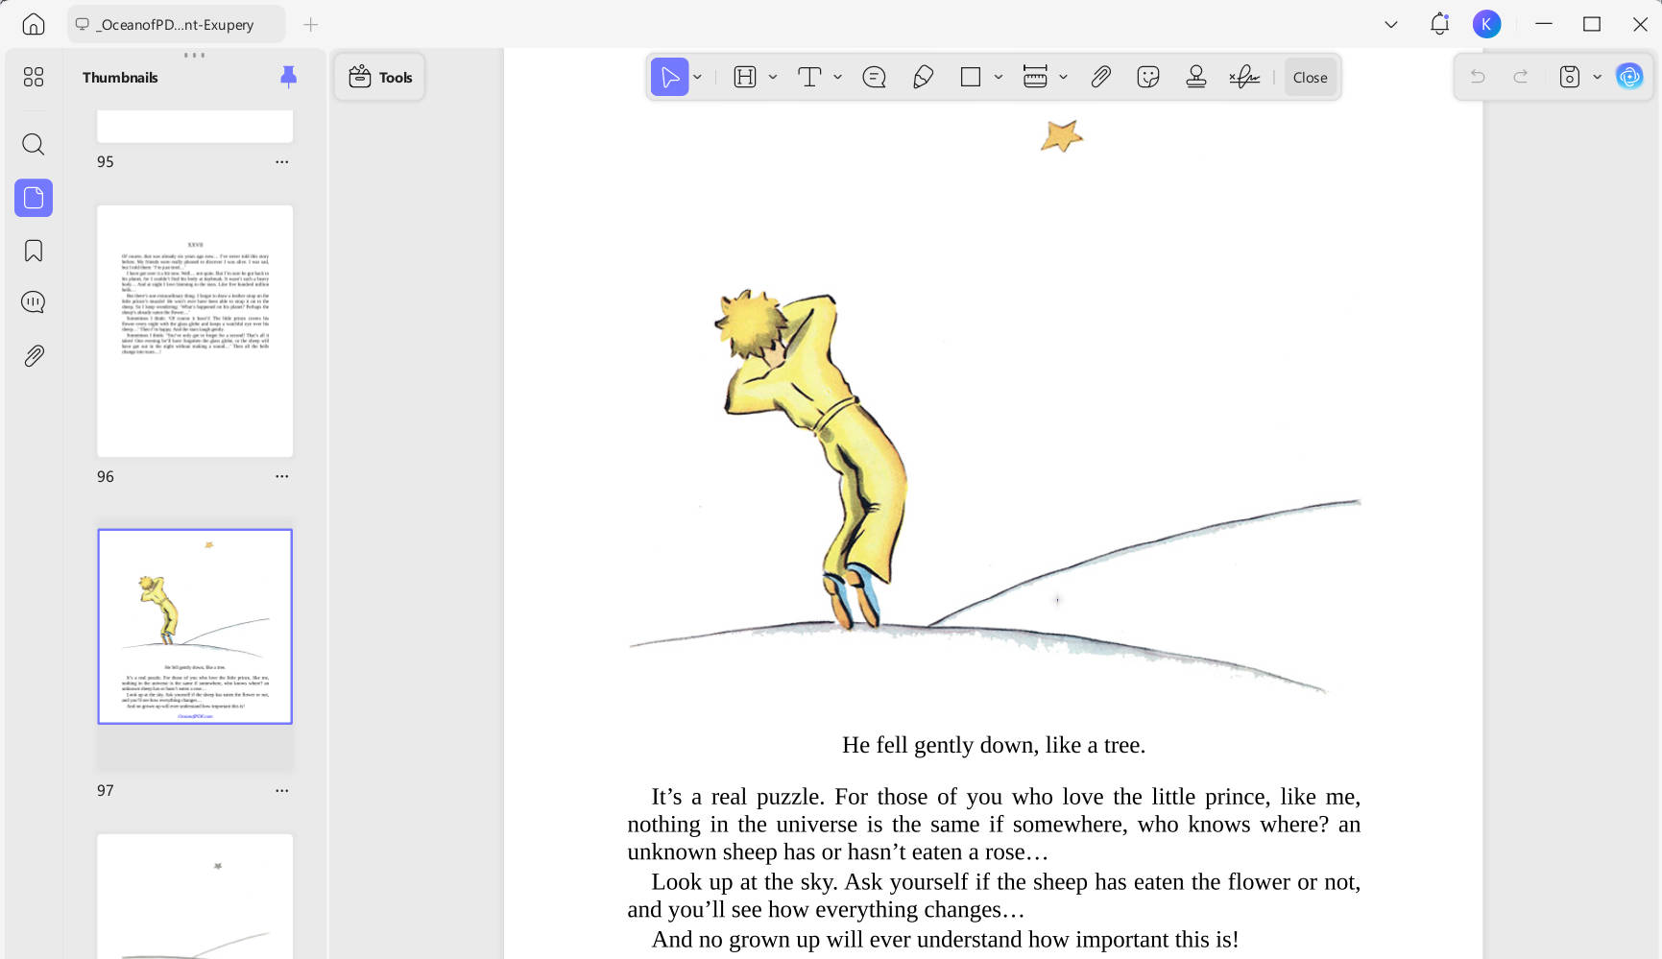Select the text comment tool
1662x959 pixels.
click(x=809, y=77)
